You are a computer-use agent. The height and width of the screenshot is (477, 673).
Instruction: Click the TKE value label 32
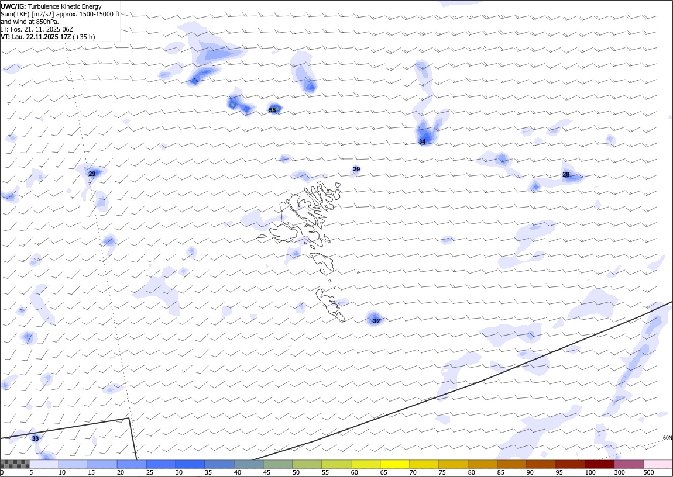[x=376, y=321]
